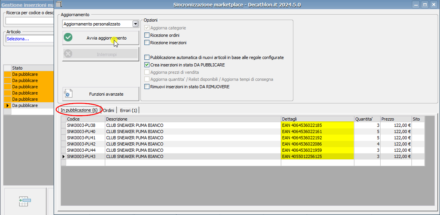Open Funzioni avanzate

pyautogui.click(x=101, y=94)
